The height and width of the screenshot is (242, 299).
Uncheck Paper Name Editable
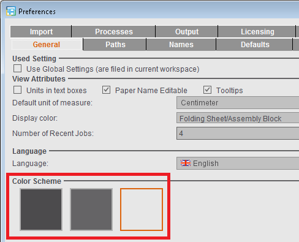(106, 90)
